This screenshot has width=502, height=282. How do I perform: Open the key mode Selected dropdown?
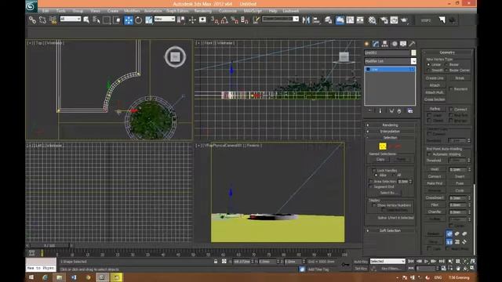387,261
